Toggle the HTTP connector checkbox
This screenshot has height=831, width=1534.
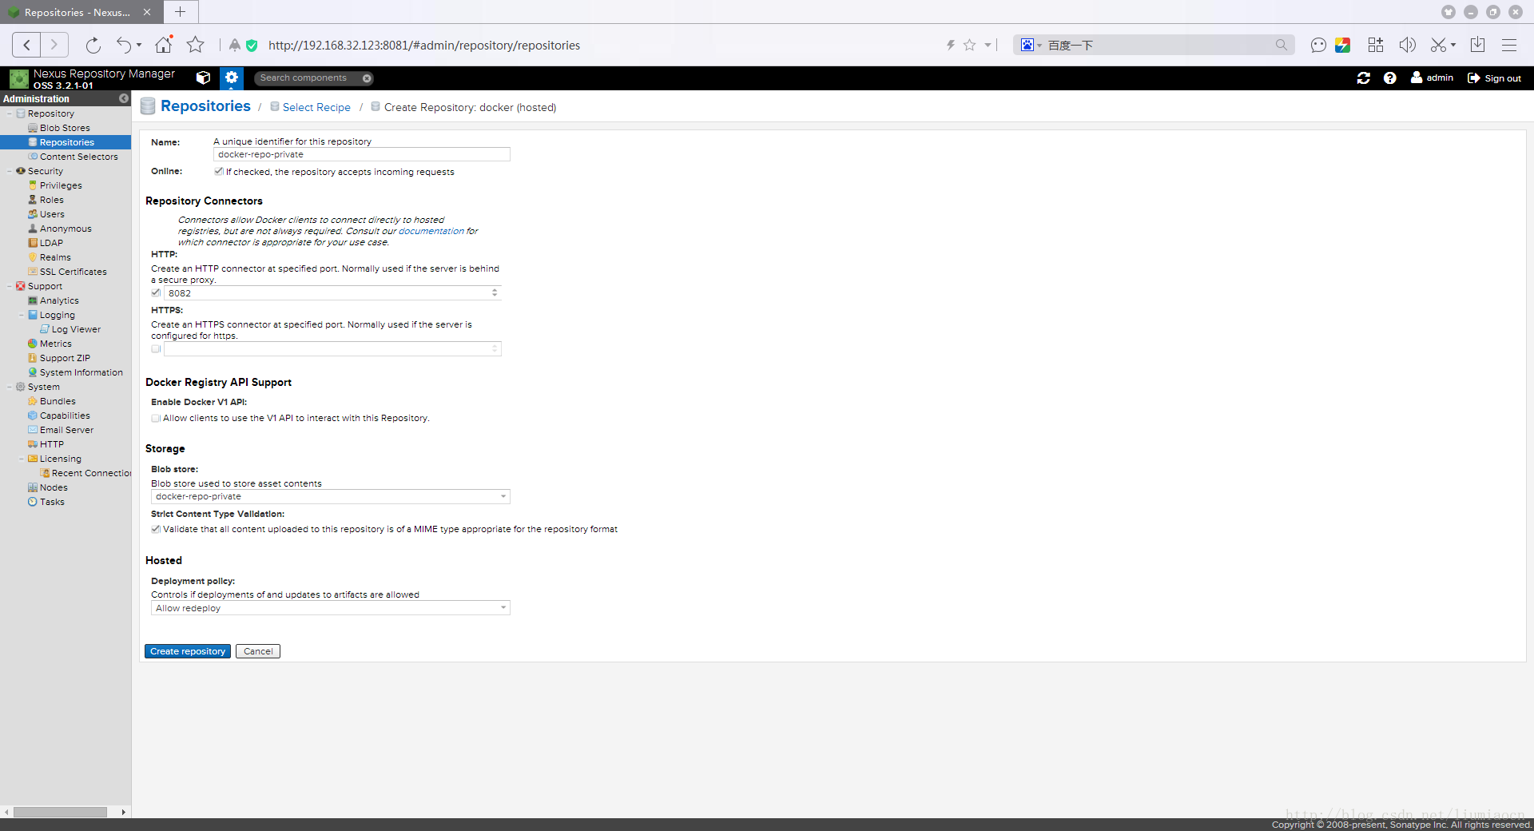click(x=156, y=292)
